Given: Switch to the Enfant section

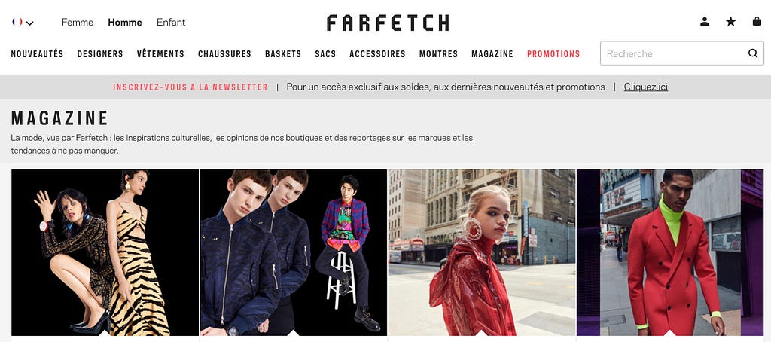Looking at the screenshot, I should (171, 22).
